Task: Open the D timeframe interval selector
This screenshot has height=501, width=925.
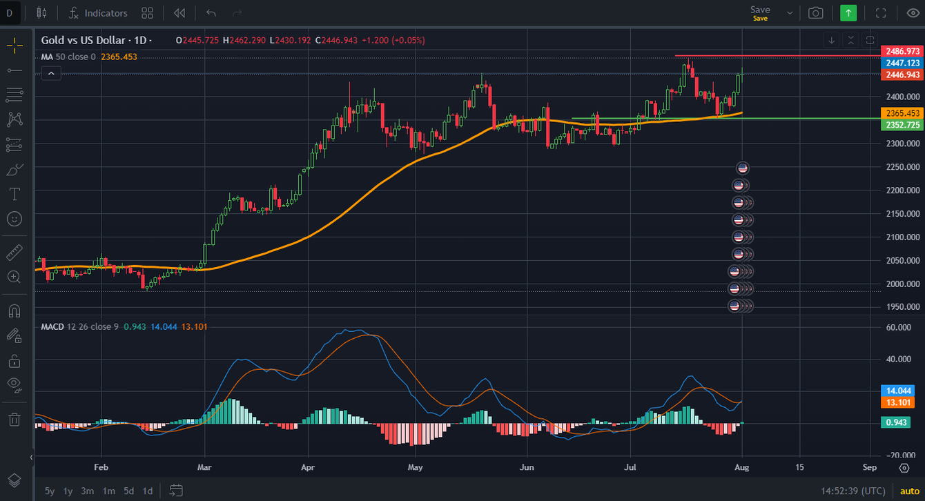Action: click(10, 12)
